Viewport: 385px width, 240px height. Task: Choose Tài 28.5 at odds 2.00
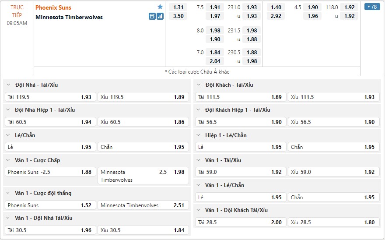coord(240,222)
